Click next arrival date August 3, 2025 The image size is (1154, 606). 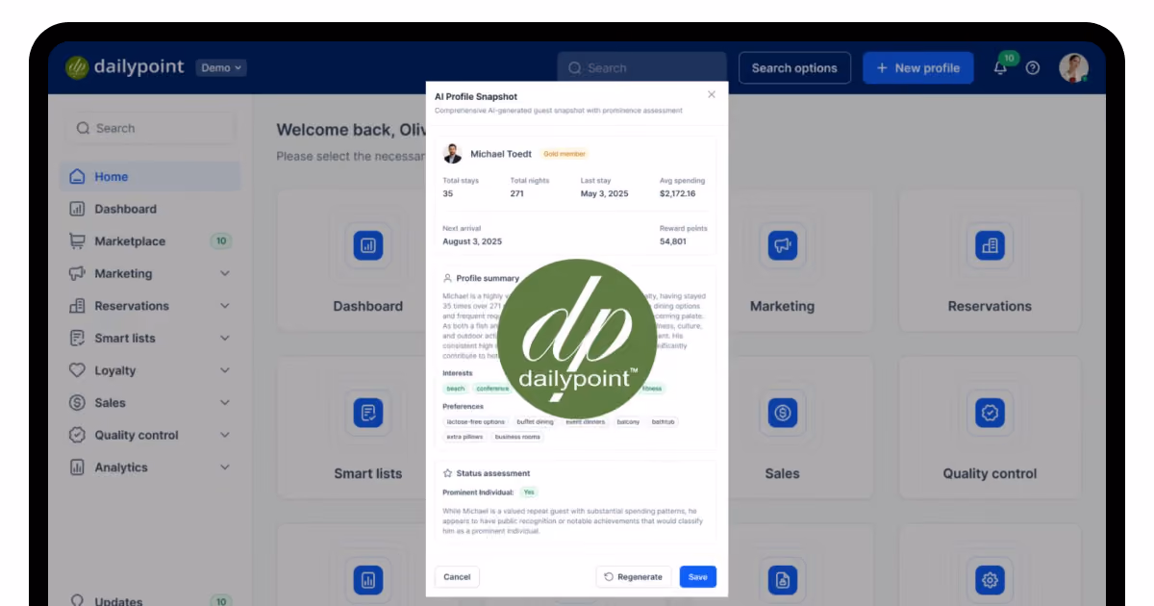472,241
